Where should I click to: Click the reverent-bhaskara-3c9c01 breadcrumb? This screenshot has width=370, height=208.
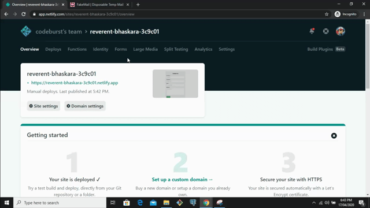point(124,31)
